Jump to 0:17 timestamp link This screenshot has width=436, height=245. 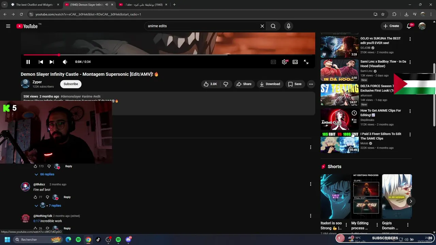[x=36, y=221]
